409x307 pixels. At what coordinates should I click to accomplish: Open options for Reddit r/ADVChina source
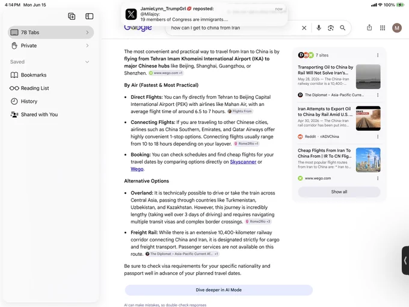coord(378,137)
